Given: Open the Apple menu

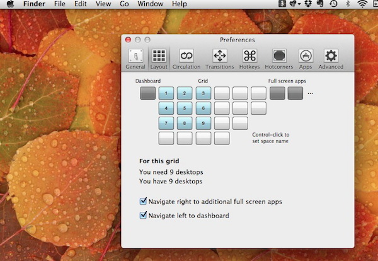Looking at the screenshot, I should point(10,4).
